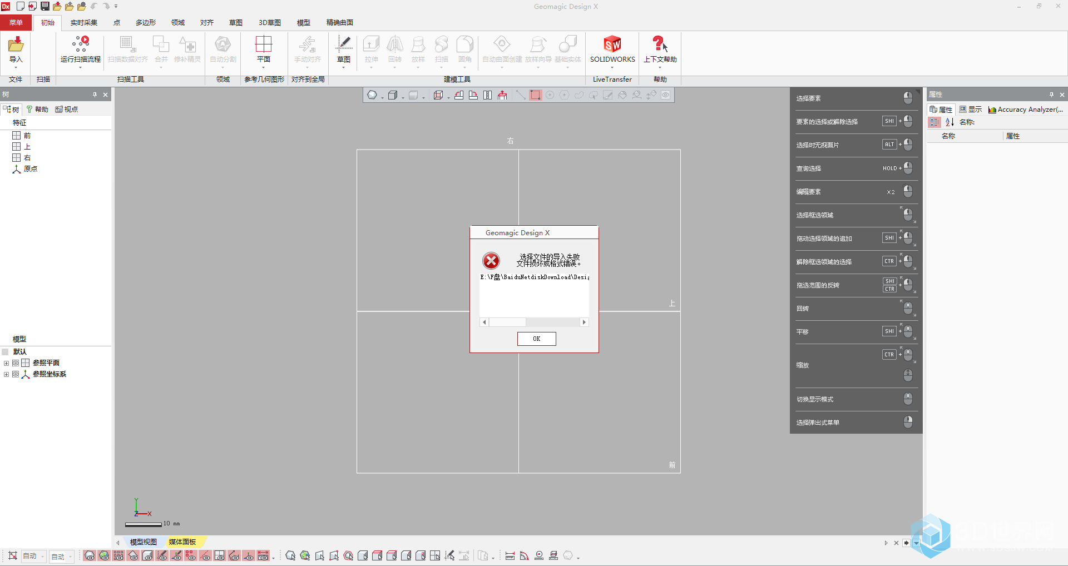Screen dimensions: 1068x566
Task: Click the visible-only eye selection icon
Action: pyautogui.click(x=665, y=95)
